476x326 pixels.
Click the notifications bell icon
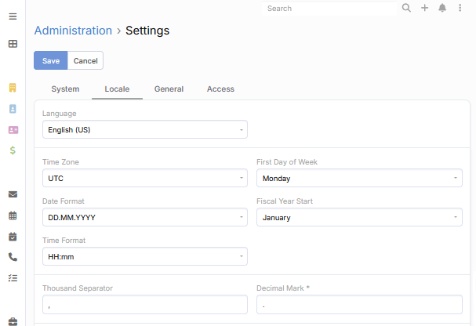click(442, 9)
